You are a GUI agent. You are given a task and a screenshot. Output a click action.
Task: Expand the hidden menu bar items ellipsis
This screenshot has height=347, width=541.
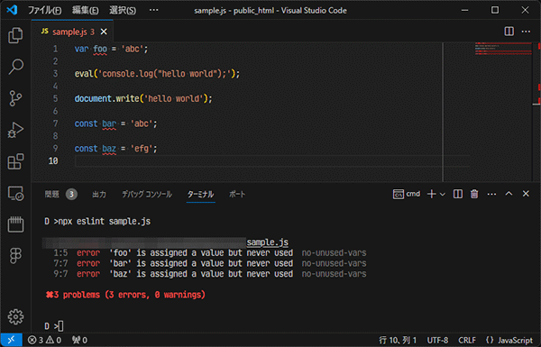[x=154, y=10]
